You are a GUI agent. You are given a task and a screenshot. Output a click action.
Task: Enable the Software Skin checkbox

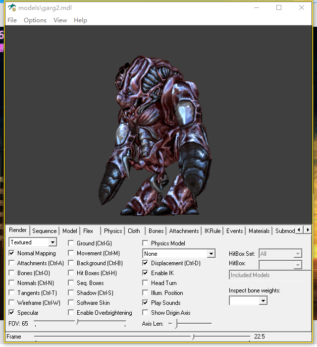coord(71,302)
